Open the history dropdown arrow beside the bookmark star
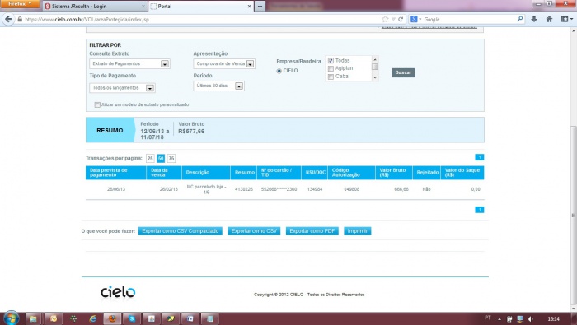The height and width of the screenshot is (325, 577). pyautogui.click(x=393, y=19)
